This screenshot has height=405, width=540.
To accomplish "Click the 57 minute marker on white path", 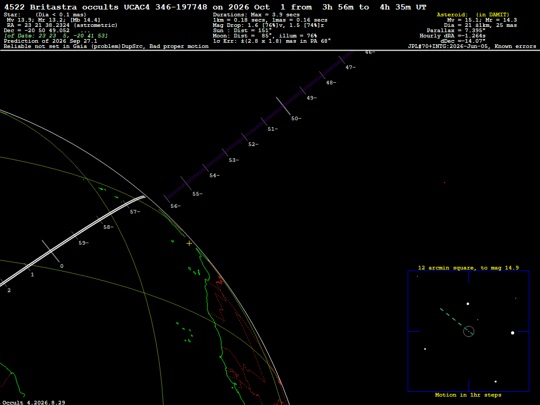I will pyautogui.click(x=135, y=212).
